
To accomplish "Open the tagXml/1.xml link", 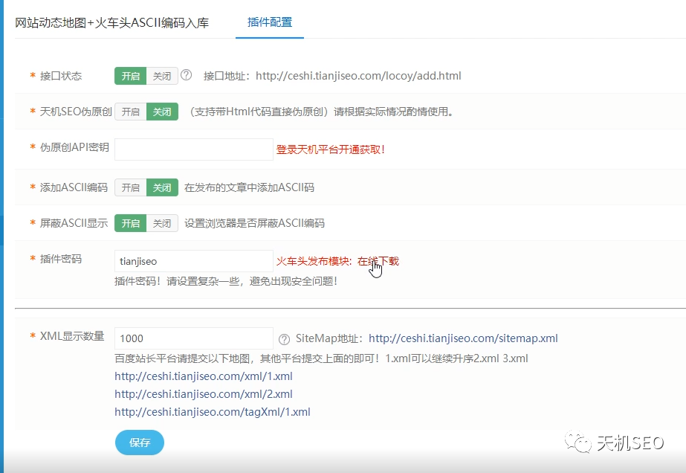I will [212, 412].
